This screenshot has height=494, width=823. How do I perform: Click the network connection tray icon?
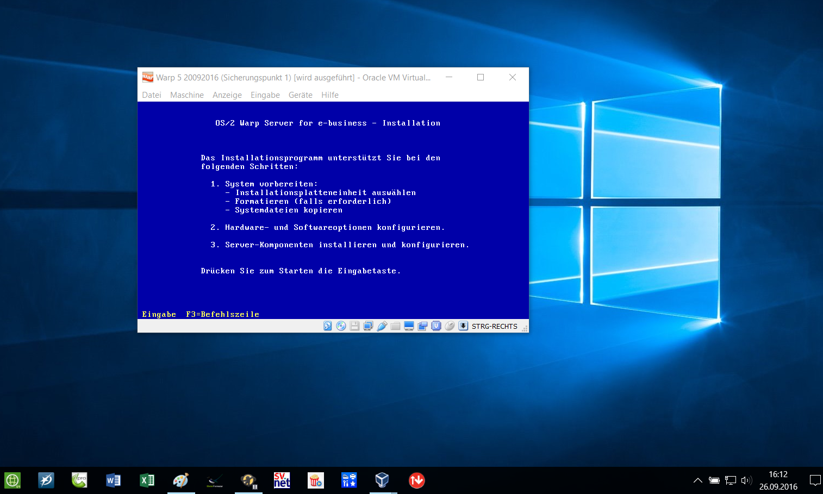[731, 480]
